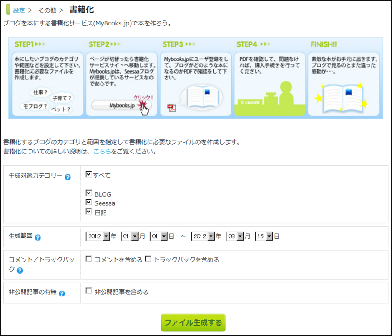Screen dimensions: 392x336
Task: Enable トラックバックを含める checkbox
Action: (x=148, y=259)
